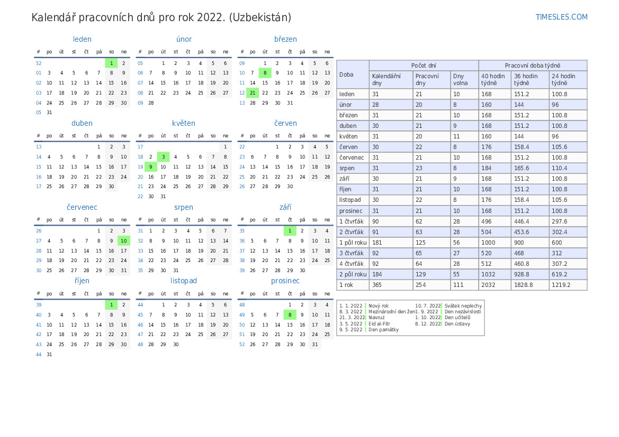Click the Dny volna column header

coord(464,79)
